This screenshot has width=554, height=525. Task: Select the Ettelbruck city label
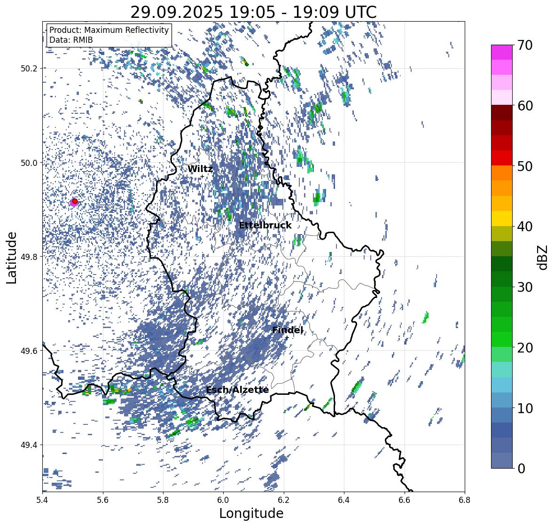click(265, 225)
